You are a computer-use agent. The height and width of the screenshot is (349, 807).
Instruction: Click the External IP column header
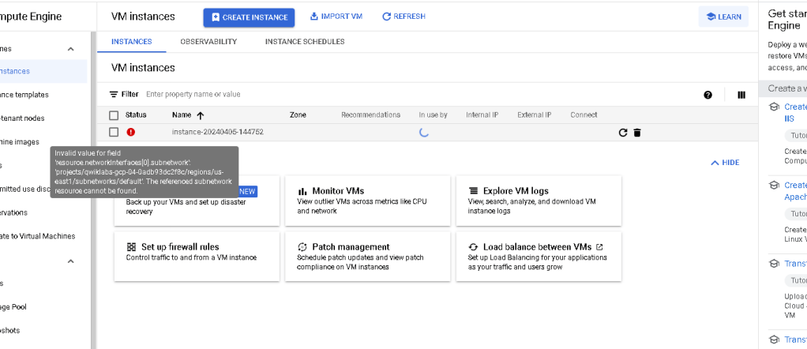[535, 115]
